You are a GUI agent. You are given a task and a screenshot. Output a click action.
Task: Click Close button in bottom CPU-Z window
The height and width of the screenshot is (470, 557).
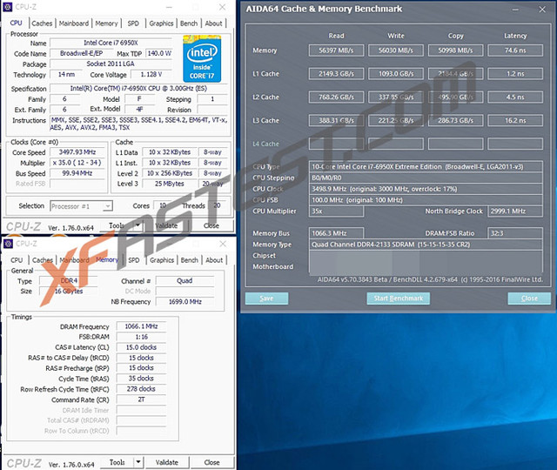click(212, 462)
